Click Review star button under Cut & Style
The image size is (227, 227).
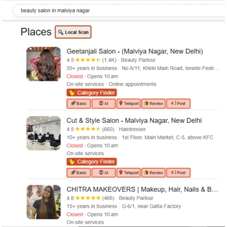153,173
